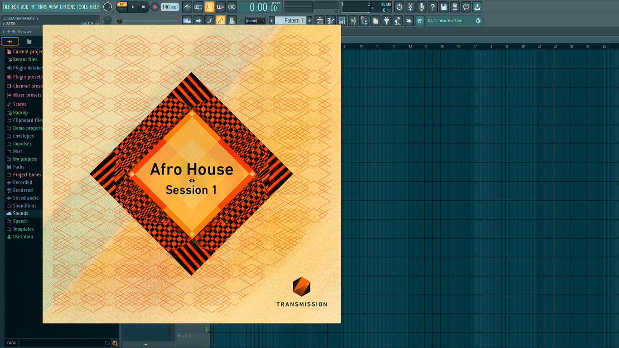Open the PATTERNS menu
The image size is (619, 348).
39,7
